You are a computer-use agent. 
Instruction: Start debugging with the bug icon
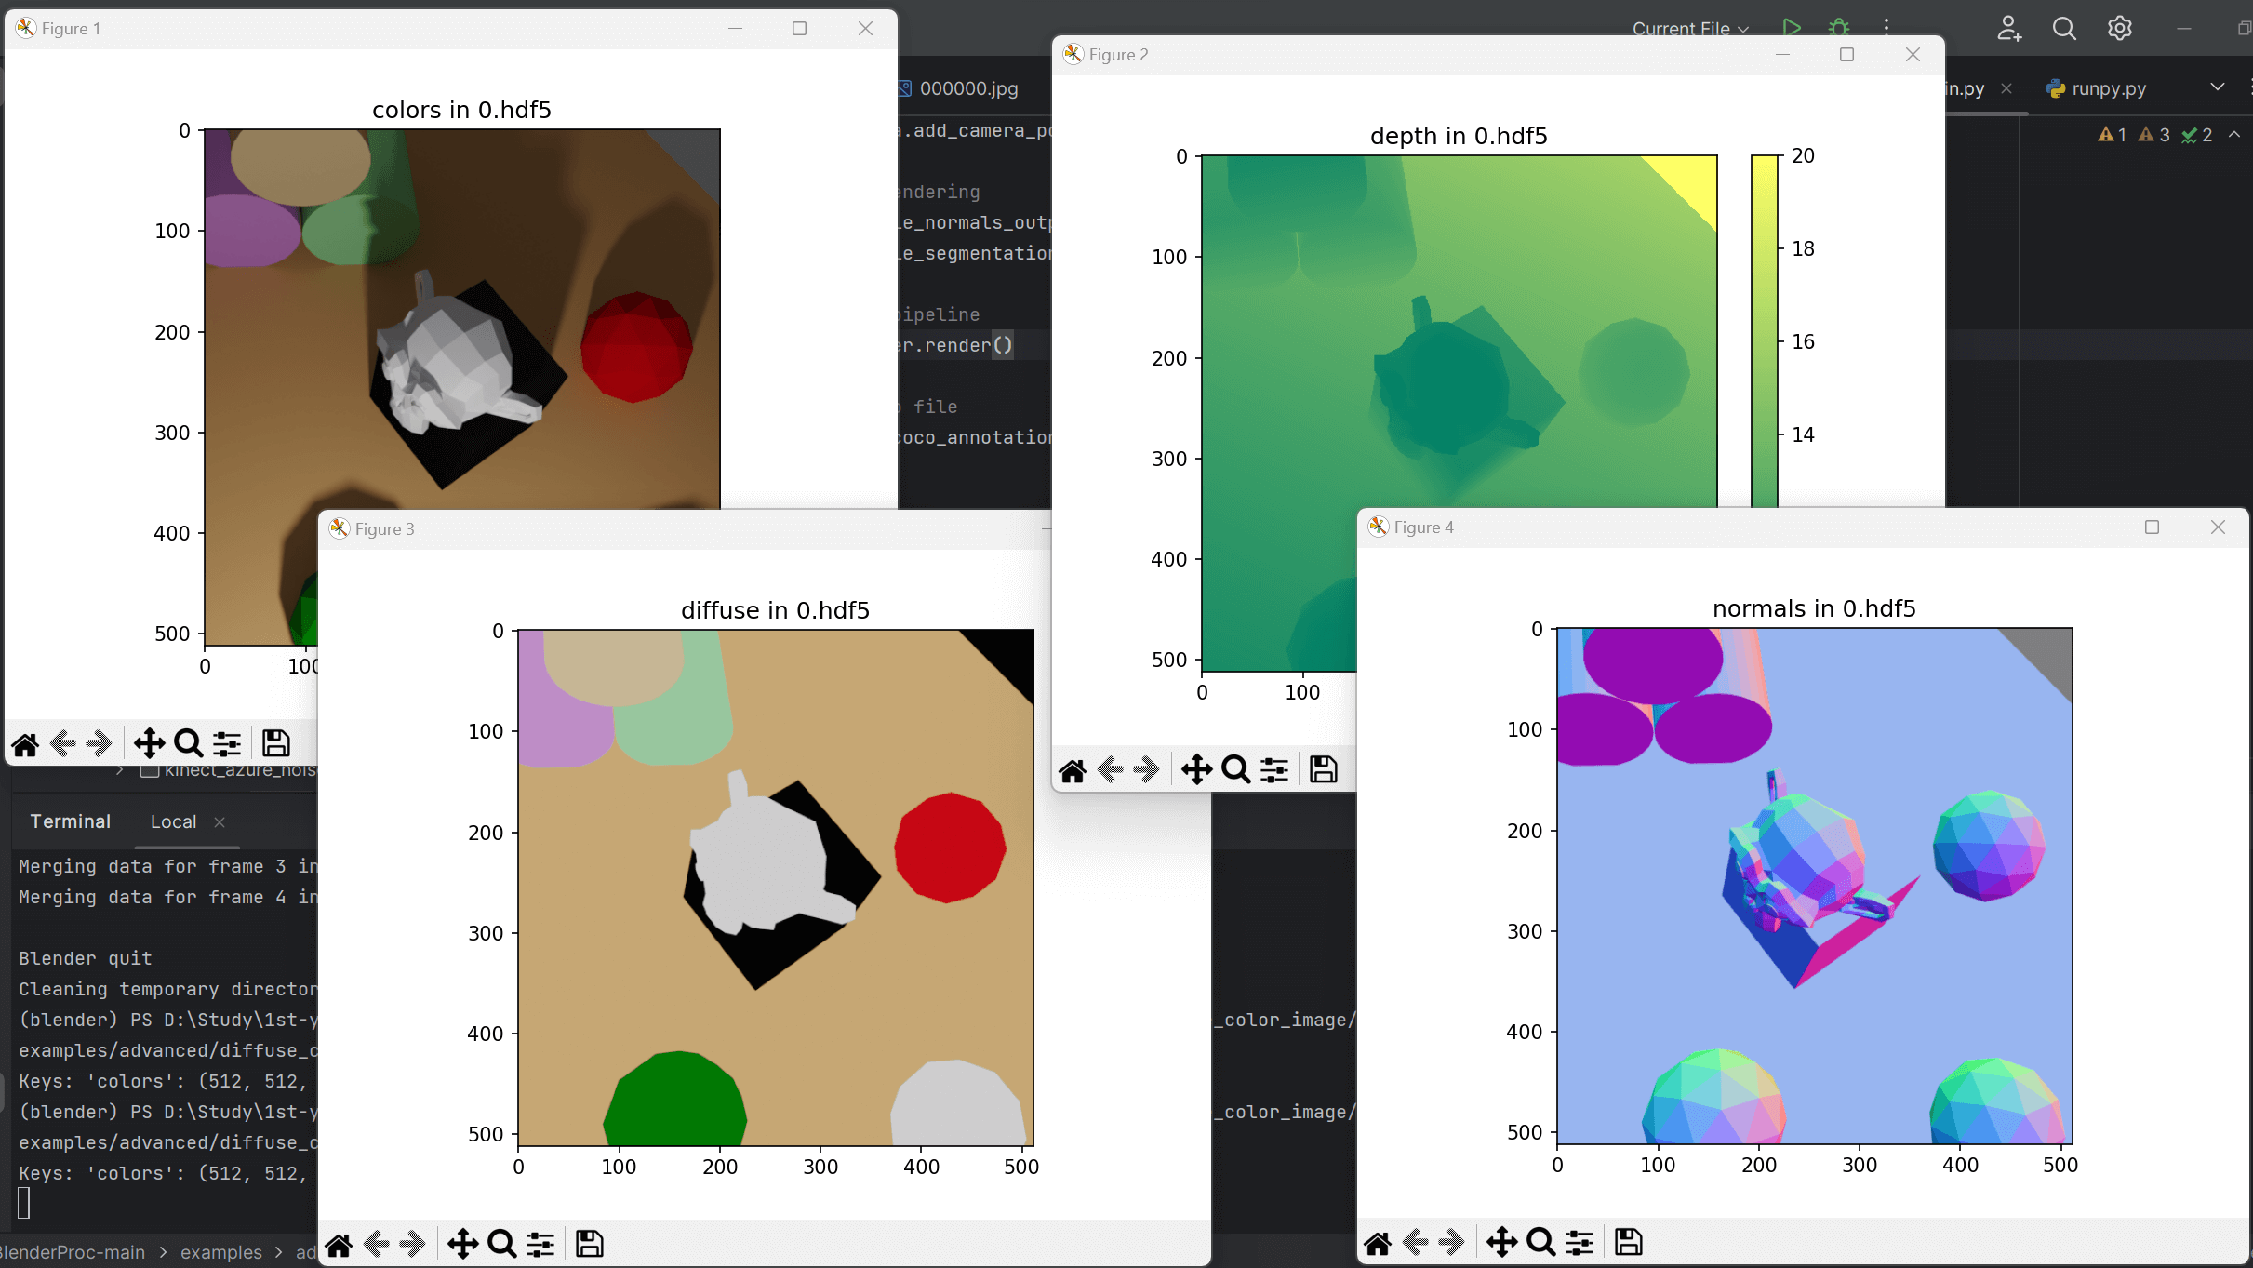coord(1839,28)
